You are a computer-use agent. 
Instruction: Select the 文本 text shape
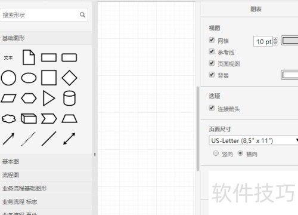pyautogui.click(x=8, y=58)
